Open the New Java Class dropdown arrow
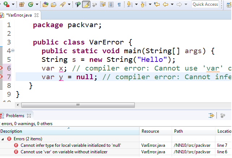The height and width of the screenshot is (158, 232). coord(36,5)
